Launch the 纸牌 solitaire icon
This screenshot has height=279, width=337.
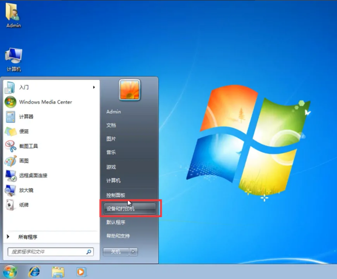pyautogui.click(x=10, y=205)
